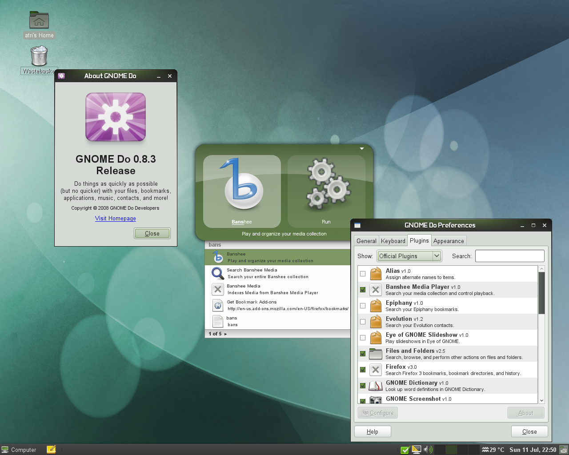Image resolution: width=569 pixels, height=455 pixels.
Task: Click the scroll up arrow in plugin list
Action: (x=541, y=269)
